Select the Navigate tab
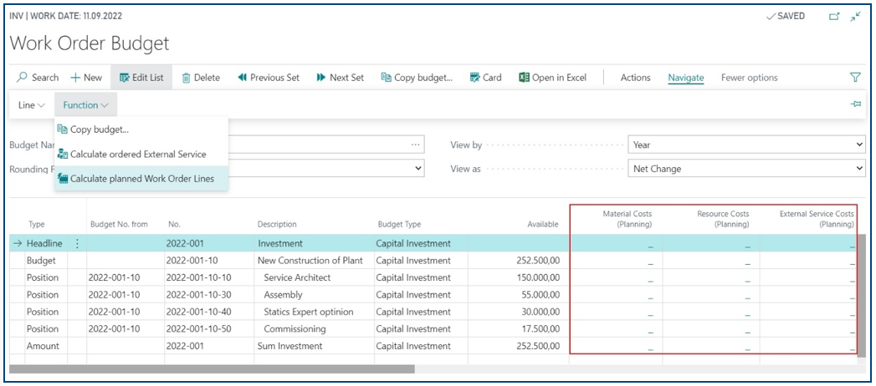This screenshot has height=386, width=876. (x=685, y=78)
